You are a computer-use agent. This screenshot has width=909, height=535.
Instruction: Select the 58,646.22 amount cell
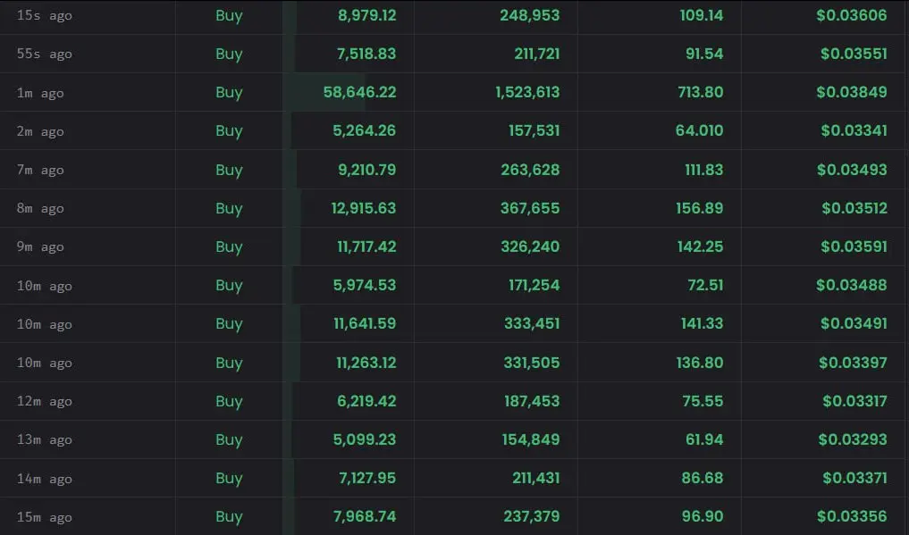(359, 92)
